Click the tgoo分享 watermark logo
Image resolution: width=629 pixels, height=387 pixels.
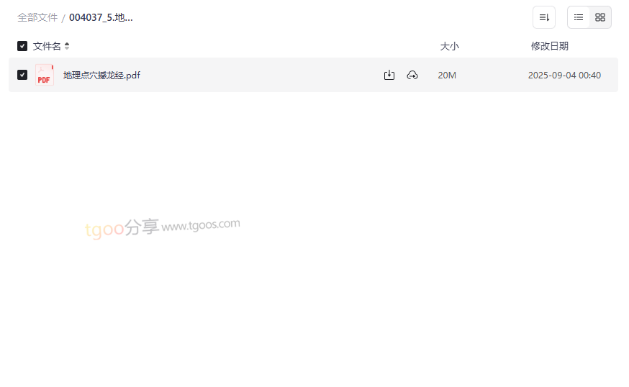pos(122,228)
